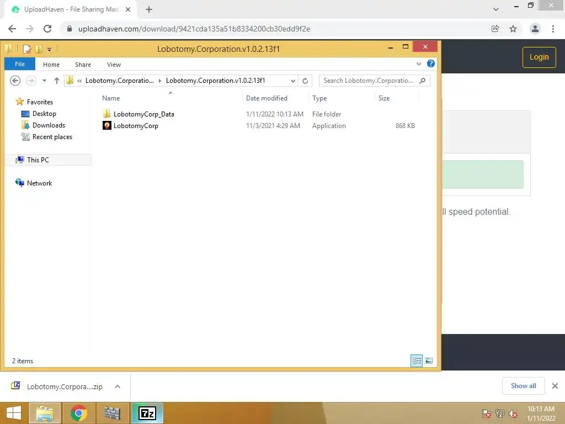Open the Share ribbon tab

tap(83, 65)
